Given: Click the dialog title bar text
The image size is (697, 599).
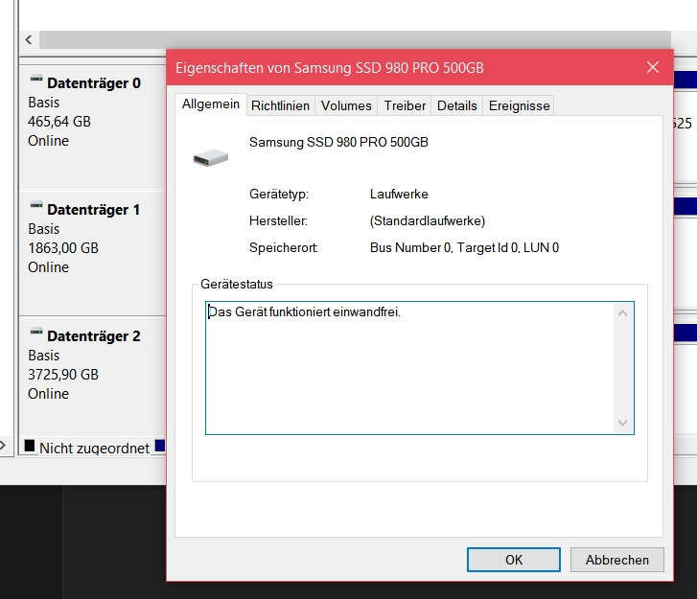Looking at the screenshot, I should point(330,68).
